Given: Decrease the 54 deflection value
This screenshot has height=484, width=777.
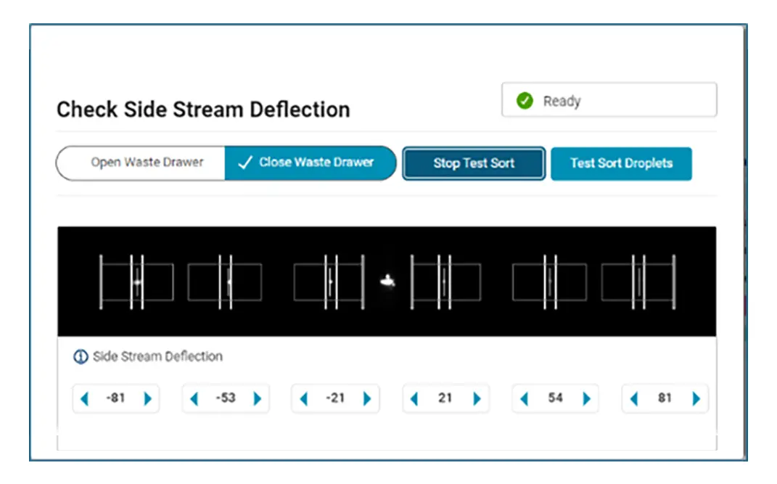Looking at the screenshot, I should tap(525, 398).
